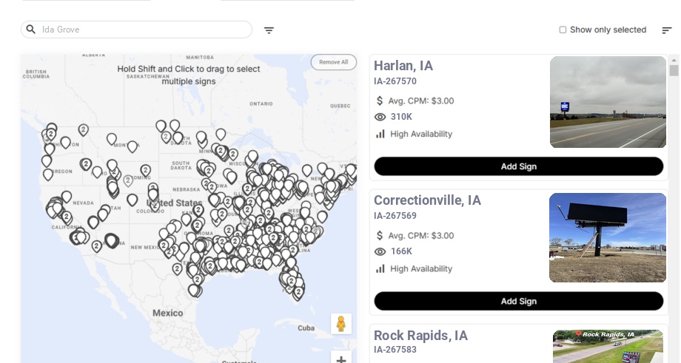Screen dimensions: 681x363
Task: Click Harlan's Avg. CPM dollar icon
Action: tap(380, 101)
